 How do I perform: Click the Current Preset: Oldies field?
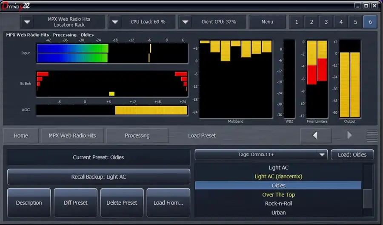98,157
